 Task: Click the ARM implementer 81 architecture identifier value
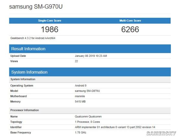pyautogui.click(x=115, y=127)
